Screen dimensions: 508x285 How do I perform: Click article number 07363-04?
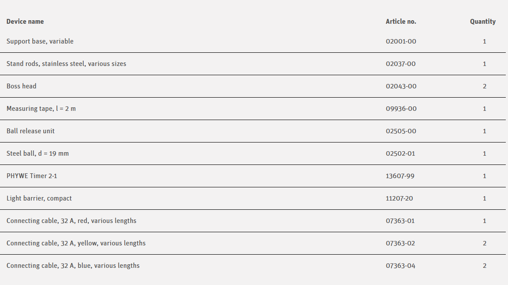[x=400, y=266]
